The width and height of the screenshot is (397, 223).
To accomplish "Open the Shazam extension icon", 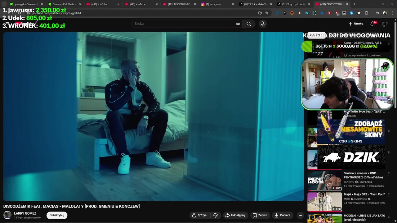I will [x=351, y=13].
